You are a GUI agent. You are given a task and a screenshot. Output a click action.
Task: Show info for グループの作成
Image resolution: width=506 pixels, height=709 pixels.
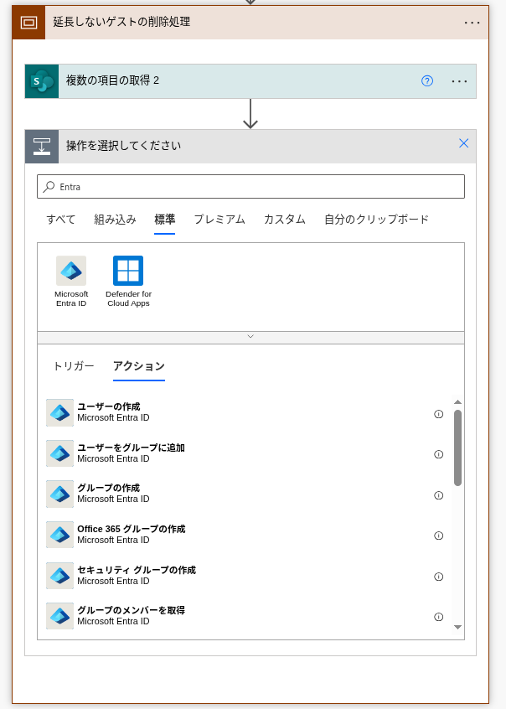(439, 495)
